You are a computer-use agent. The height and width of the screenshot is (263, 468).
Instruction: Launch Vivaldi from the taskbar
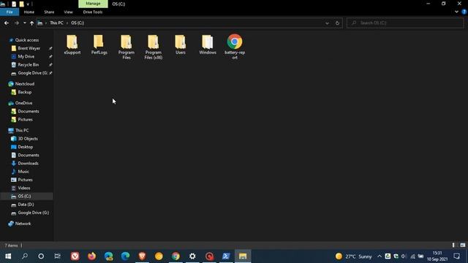pyautogui.click(x=75, y=256)
